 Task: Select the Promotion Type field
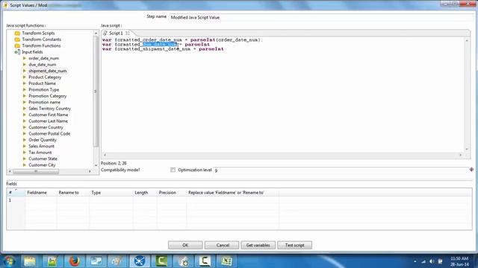point(43,89)
